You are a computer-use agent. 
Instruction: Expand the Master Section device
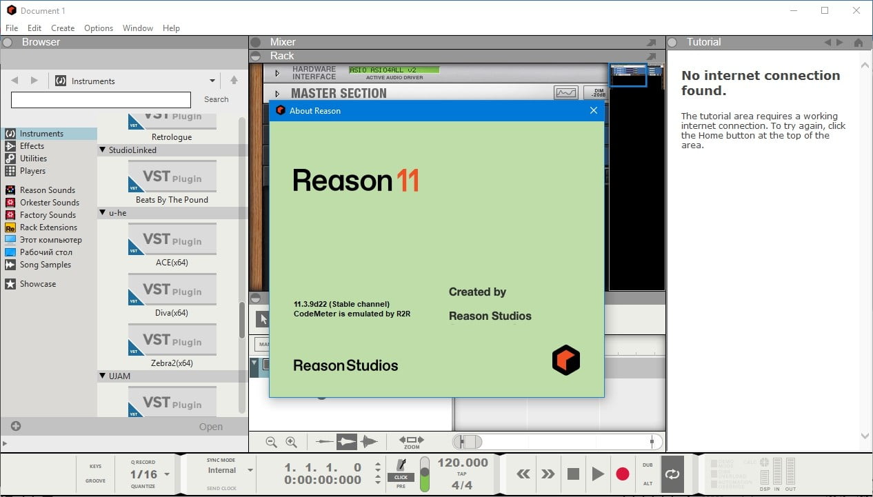point(277,93)
